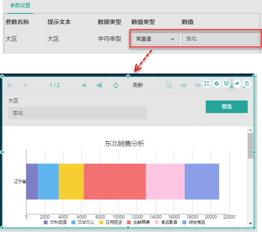
Task: Go to first page of report
Action: pos(10,85)
